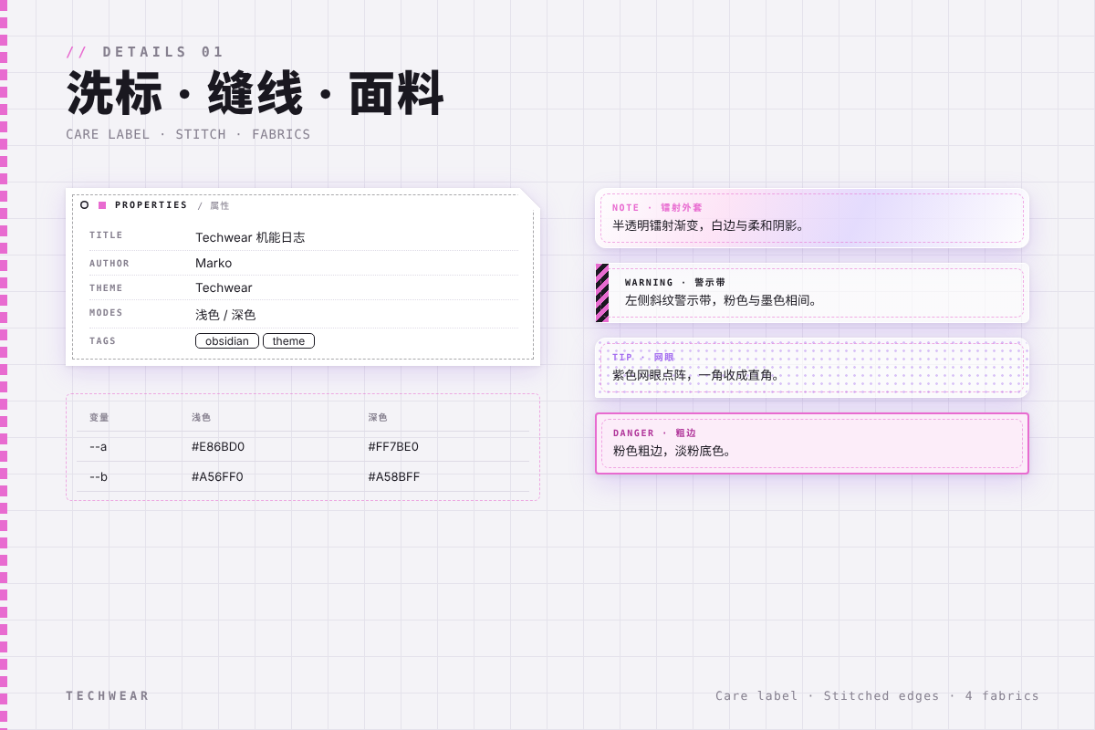The image size is (1095, 730).
Task: Click the TITLE property label
Action: 106,235
